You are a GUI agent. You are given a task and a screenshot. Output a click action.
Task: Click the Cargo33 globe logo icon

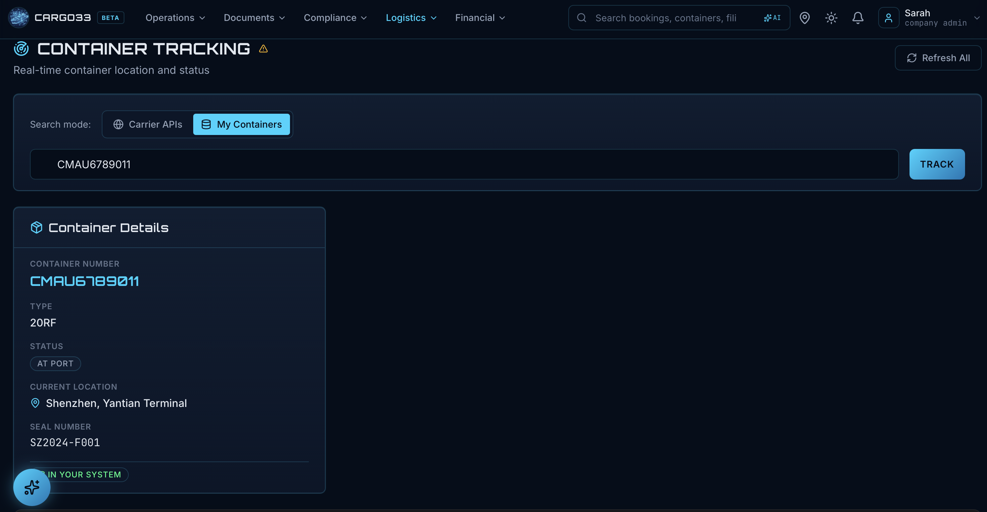coord(18,18)
